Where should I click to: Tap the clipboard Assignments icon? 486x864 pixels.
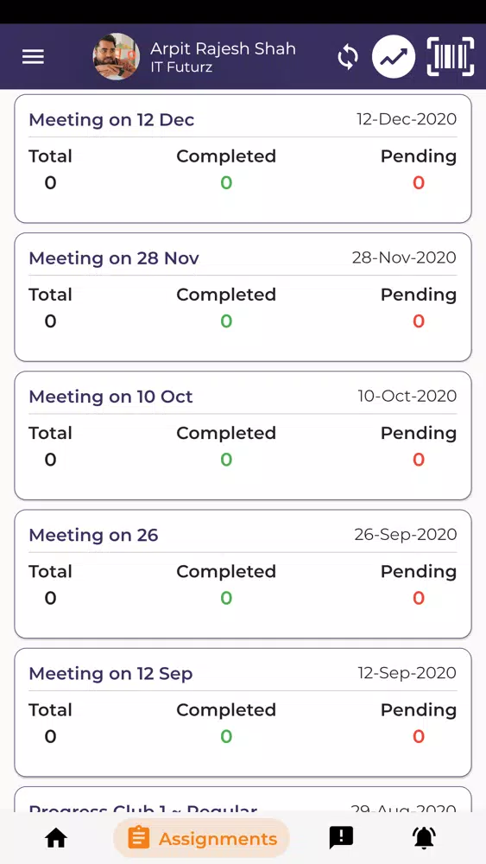[x=138, y=838]
